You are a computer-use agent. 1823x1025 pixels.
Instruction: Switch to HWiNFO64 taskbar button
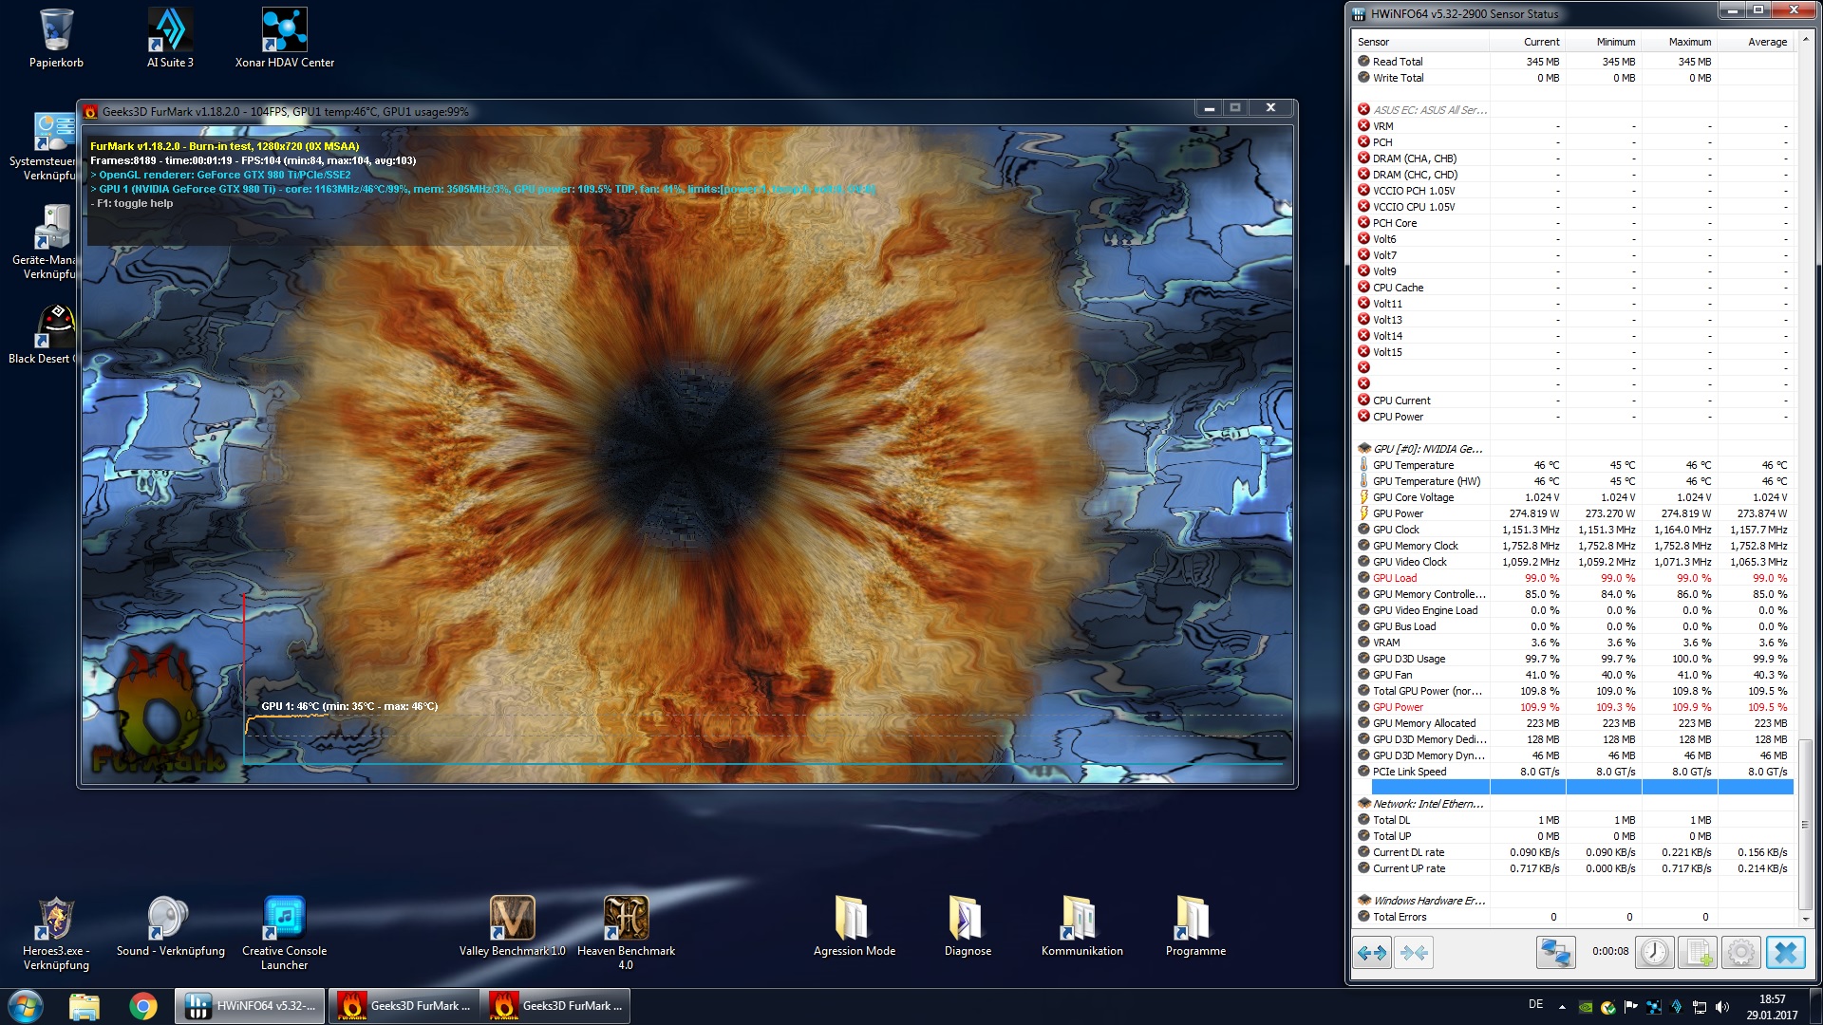[250, 1006]
